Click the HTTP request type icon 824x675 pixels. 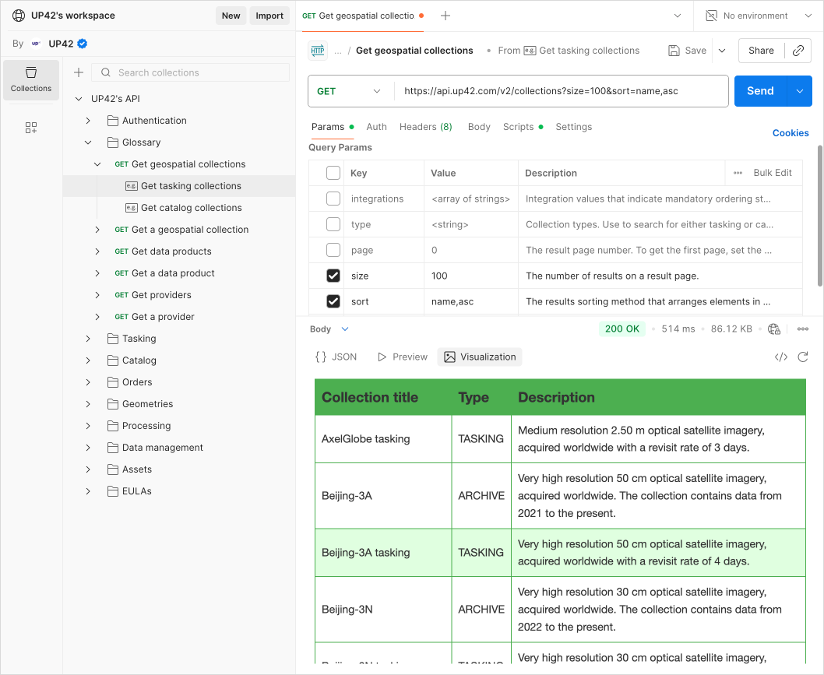(318, 51)
